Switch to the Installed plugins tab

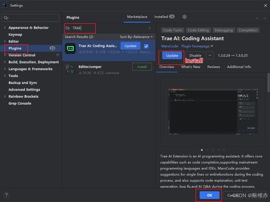pos(164,17)
